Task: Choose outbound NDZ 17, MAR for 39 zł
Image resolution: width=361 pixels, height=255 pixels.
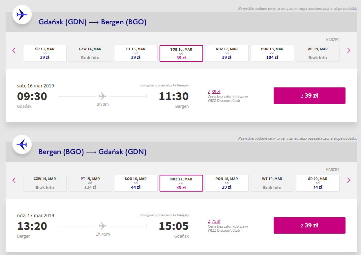Action: (x=227, y=53)
